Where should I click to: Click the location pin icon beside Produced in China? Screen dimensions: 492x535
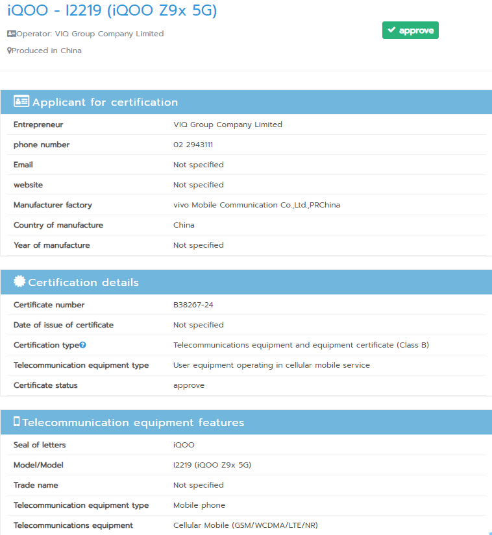9,51
